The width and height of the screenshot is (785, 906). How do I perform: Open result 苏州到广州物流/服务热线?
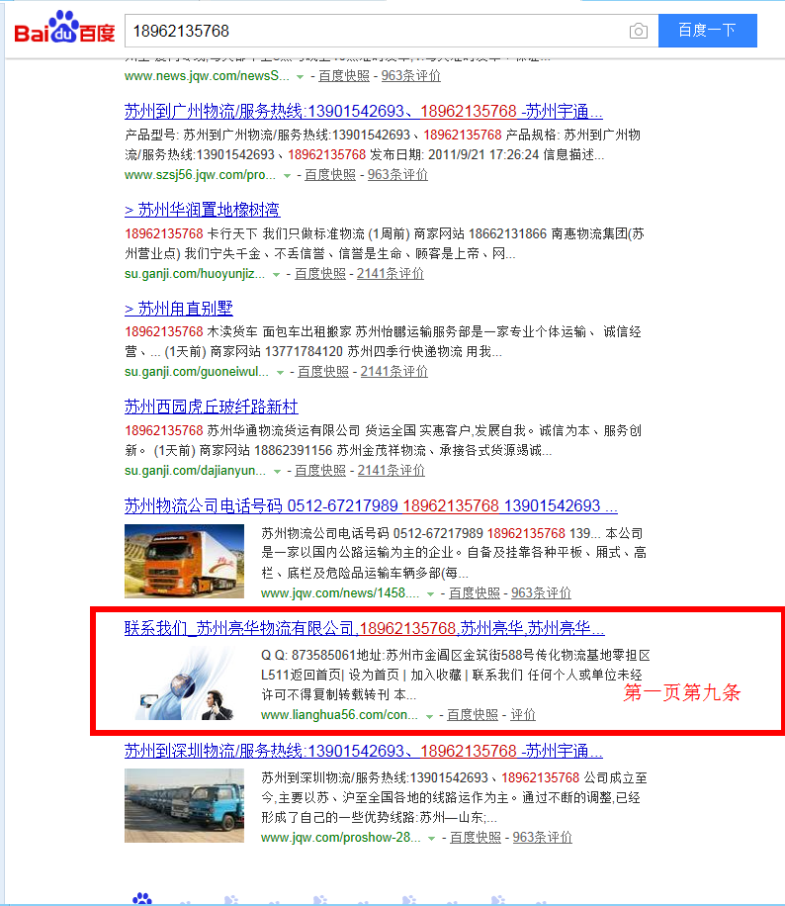click(x=363, y=111)
